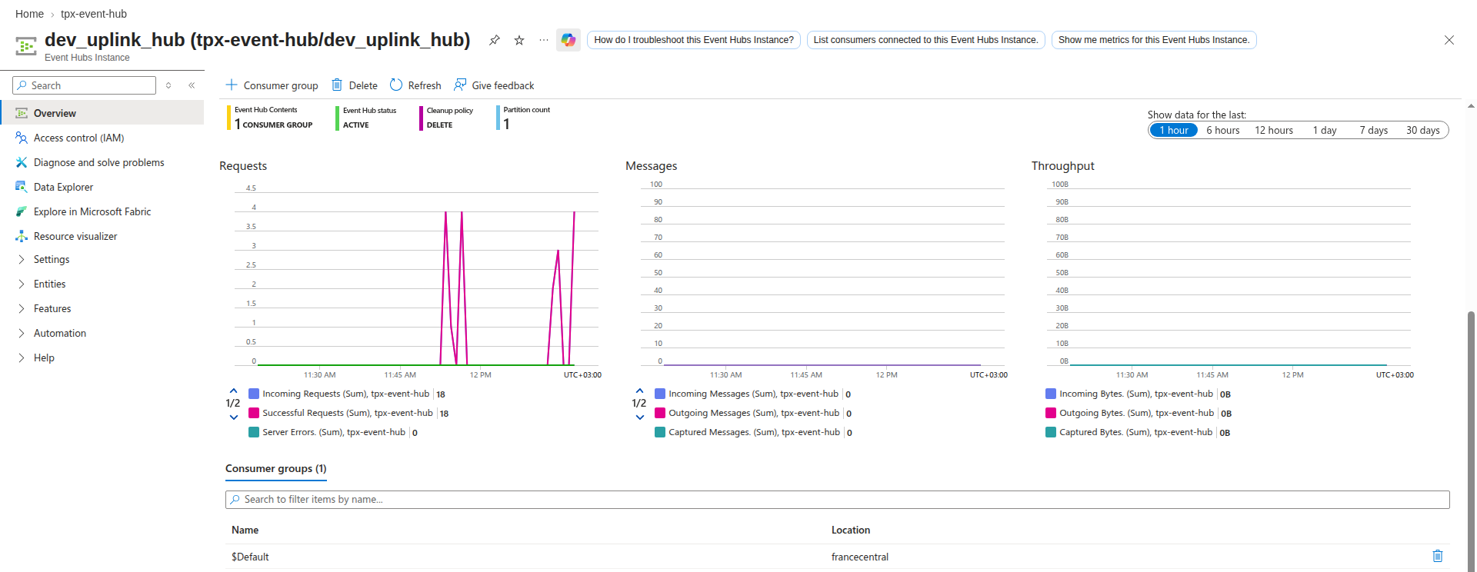This screenshot has height=572, width=1477.
Task: Click Show me metrics suggestion
Action: point(1154,40)
